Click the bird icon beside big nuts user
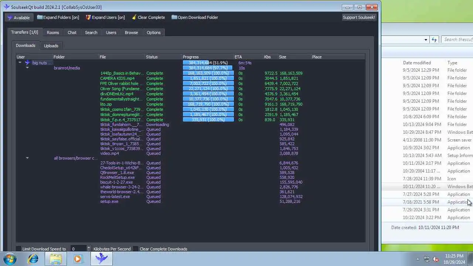 pyautogui.click(x=27, y=63)
